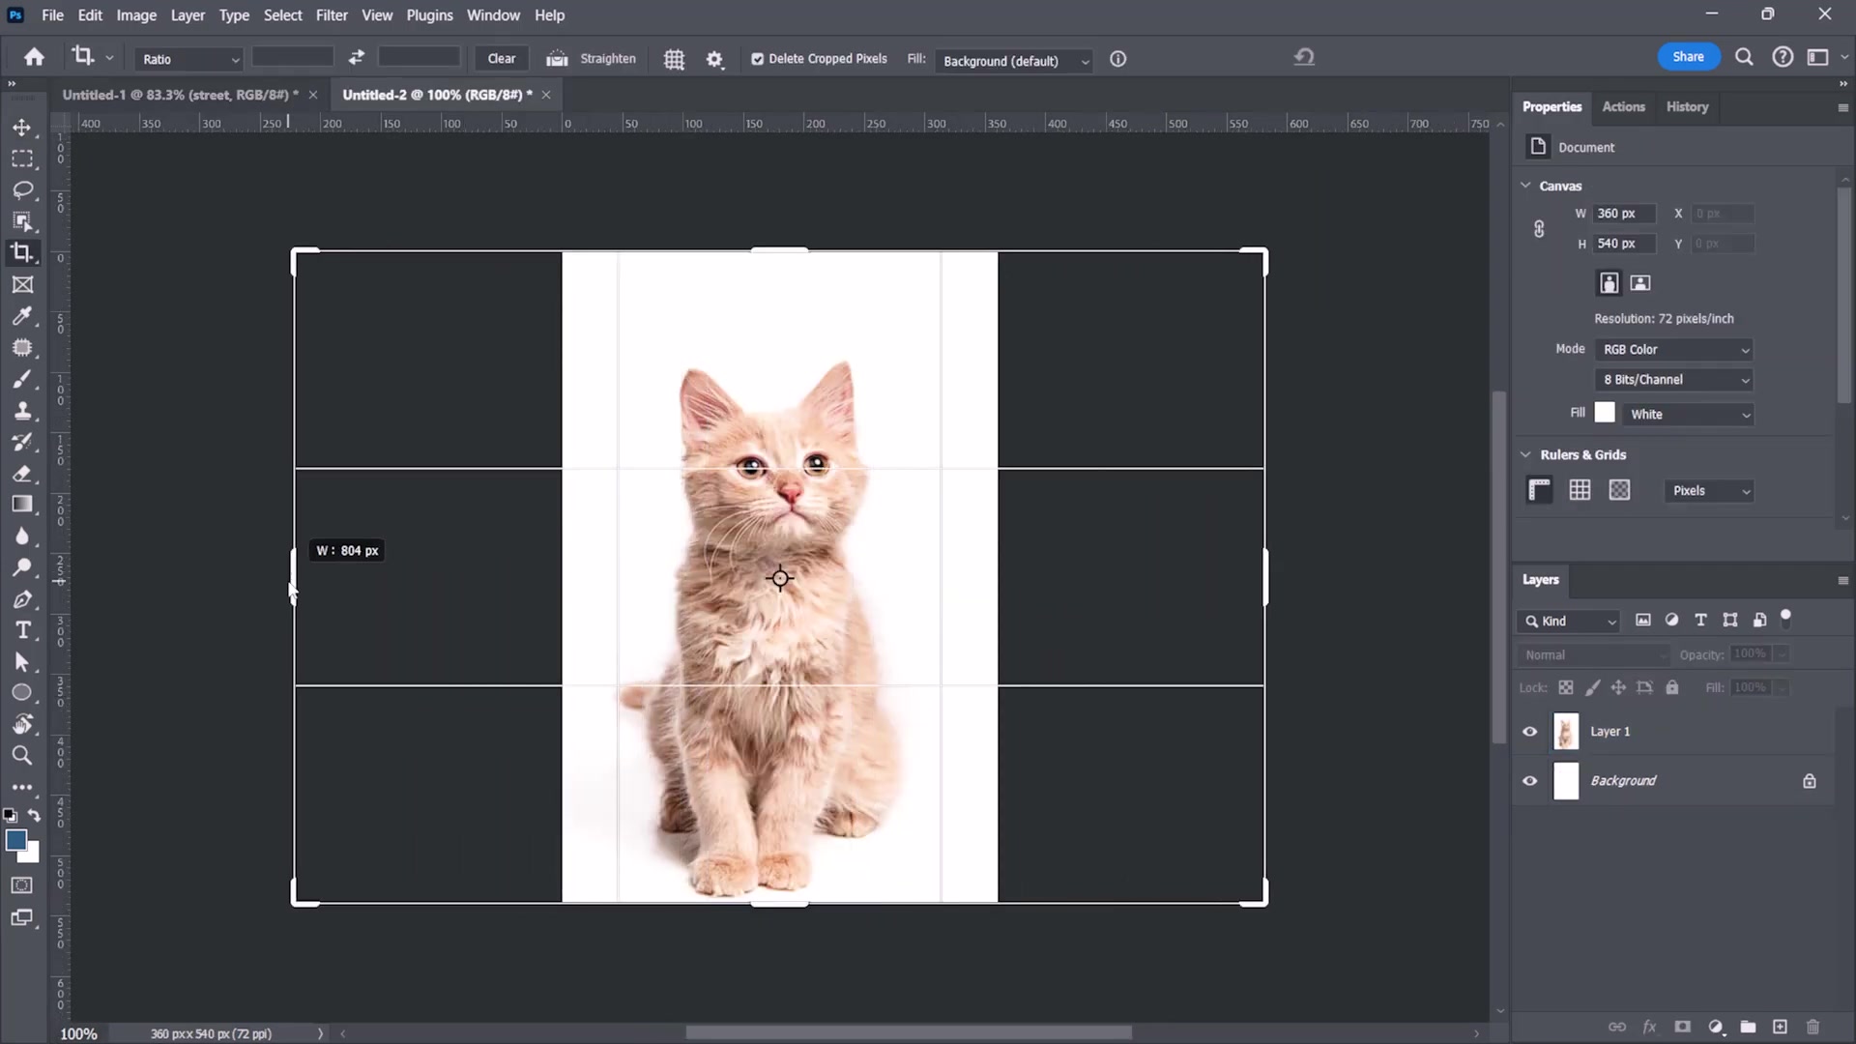Toggle Delete Cropped Pixels checkbox
This screenshot has width=1856, height=1044.
757,59
